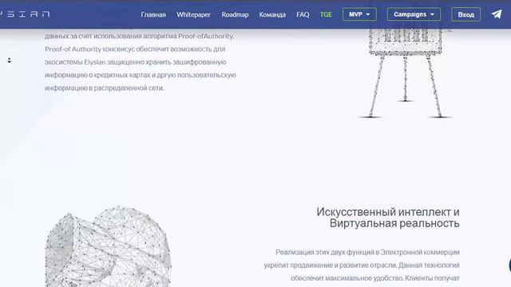Click the Elysian logo in header

pyautogui.click(x=25, y=14)
